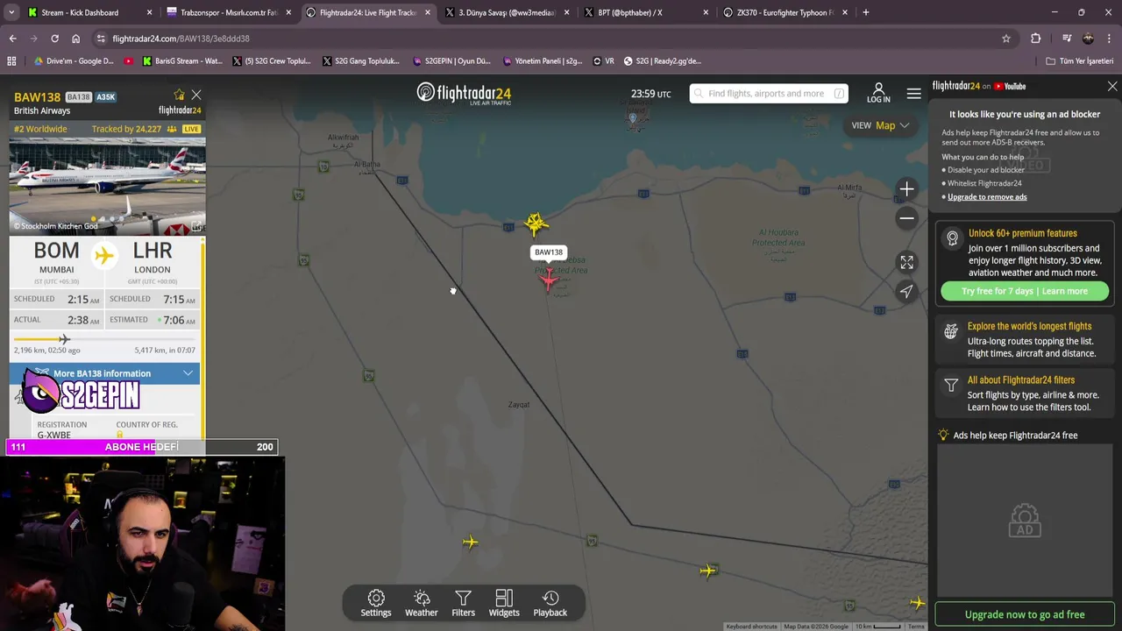The height and width of the screenshot is (631, 1122).
Task: Bookmark this page with the star
Action: (1006, 39)
